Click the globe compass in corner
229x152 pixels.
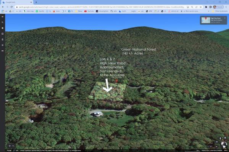tap(224, 144)
